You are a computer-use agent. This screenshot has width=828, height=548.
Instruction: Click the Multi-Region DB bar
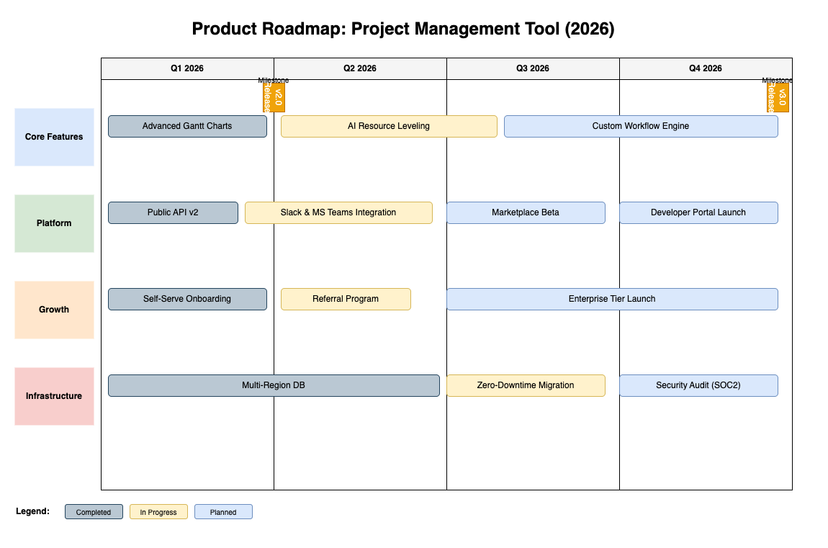(x=274, y=385)
